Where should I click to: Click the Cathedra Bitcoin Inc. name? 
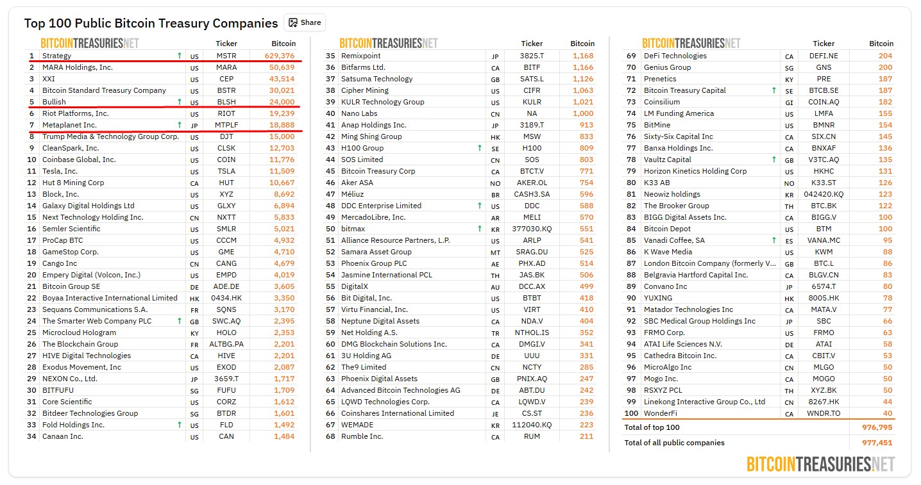pos(680,356)
